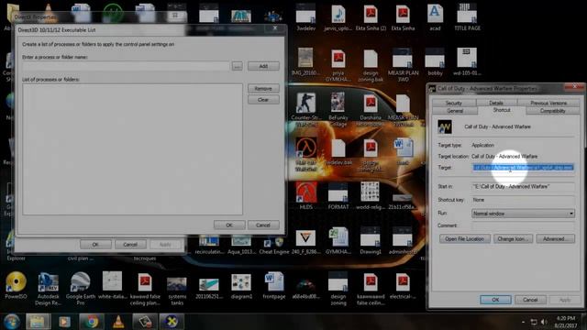Cancel the Direct3D Executable List dialog
587x330 pixels.
tap(263, 225)
